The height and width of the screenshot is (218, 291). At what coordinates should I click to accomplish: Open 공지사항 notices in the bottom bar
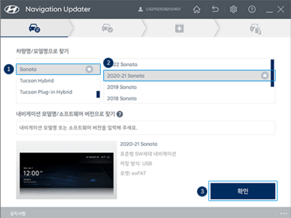[18, 213]
